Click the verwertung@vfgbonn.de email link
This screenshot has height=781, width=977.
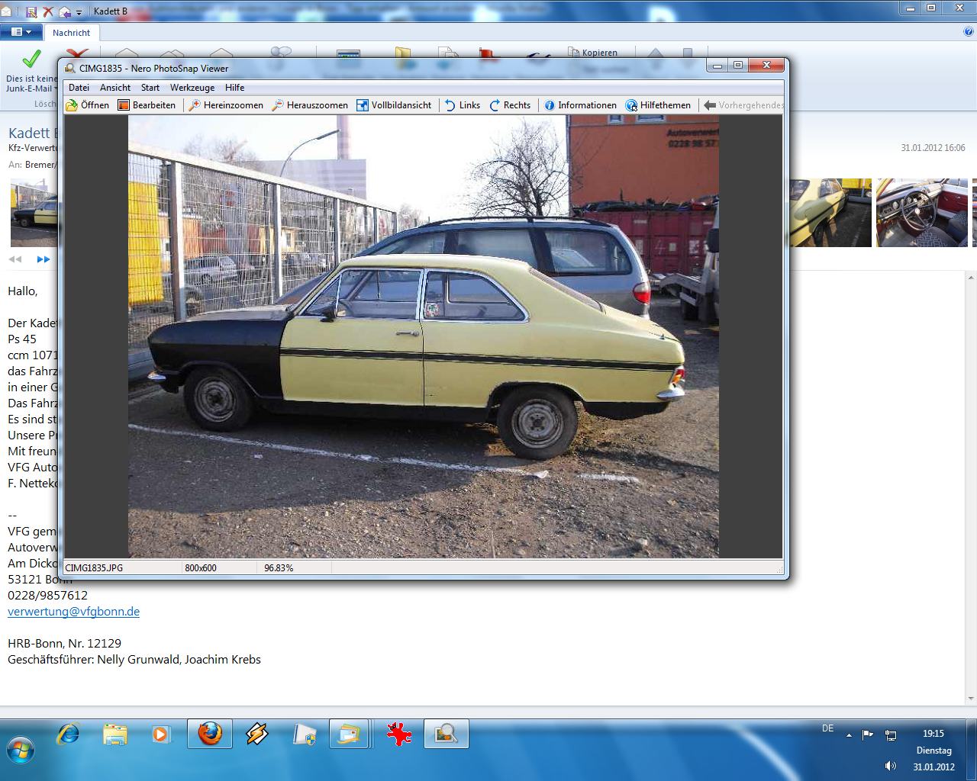[x=73, y=612]
